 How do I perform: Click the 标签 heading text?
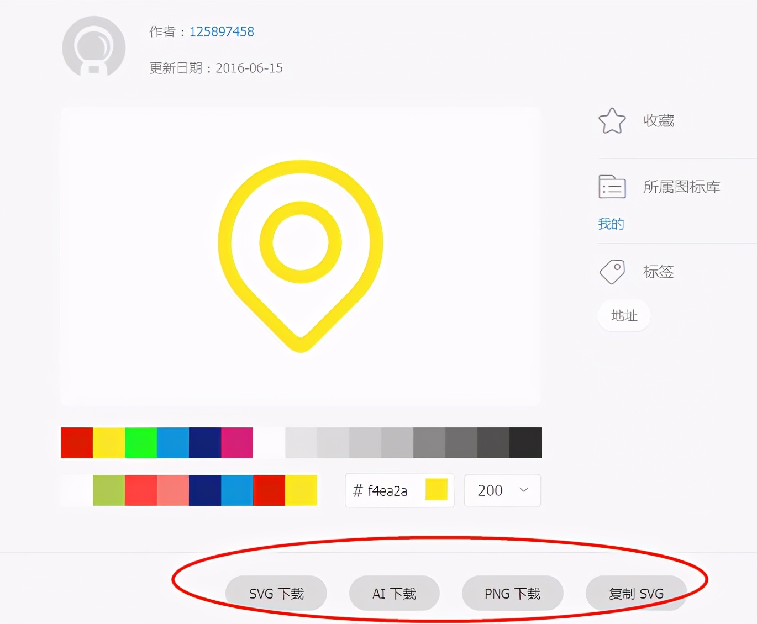tap(659, 272)
